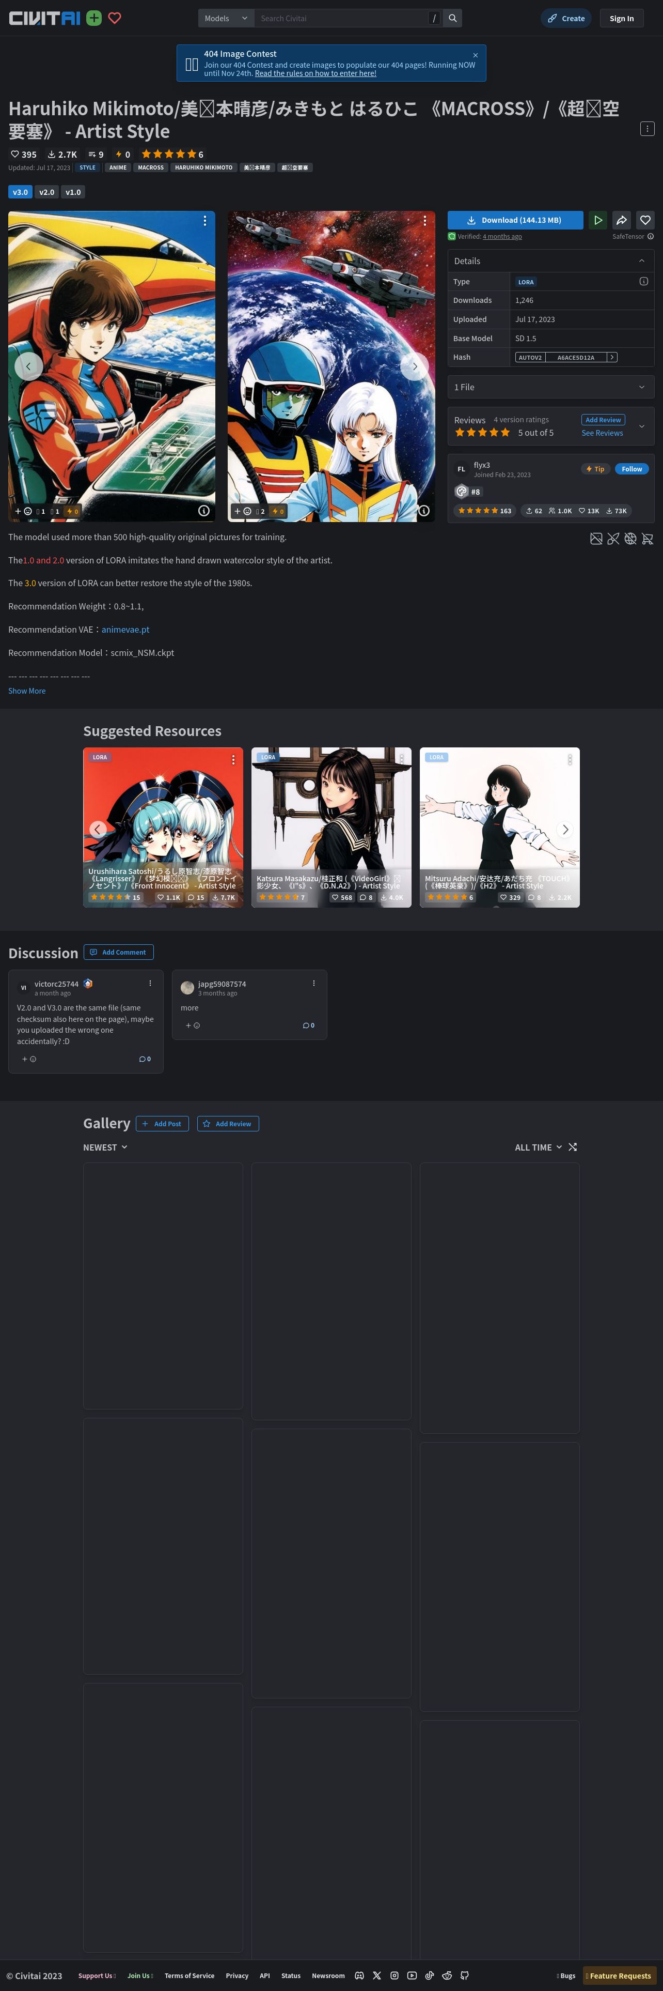This screenshot has height=1991, width=663.
Task: Go to the previous image in the carousel
Action: 28,366
